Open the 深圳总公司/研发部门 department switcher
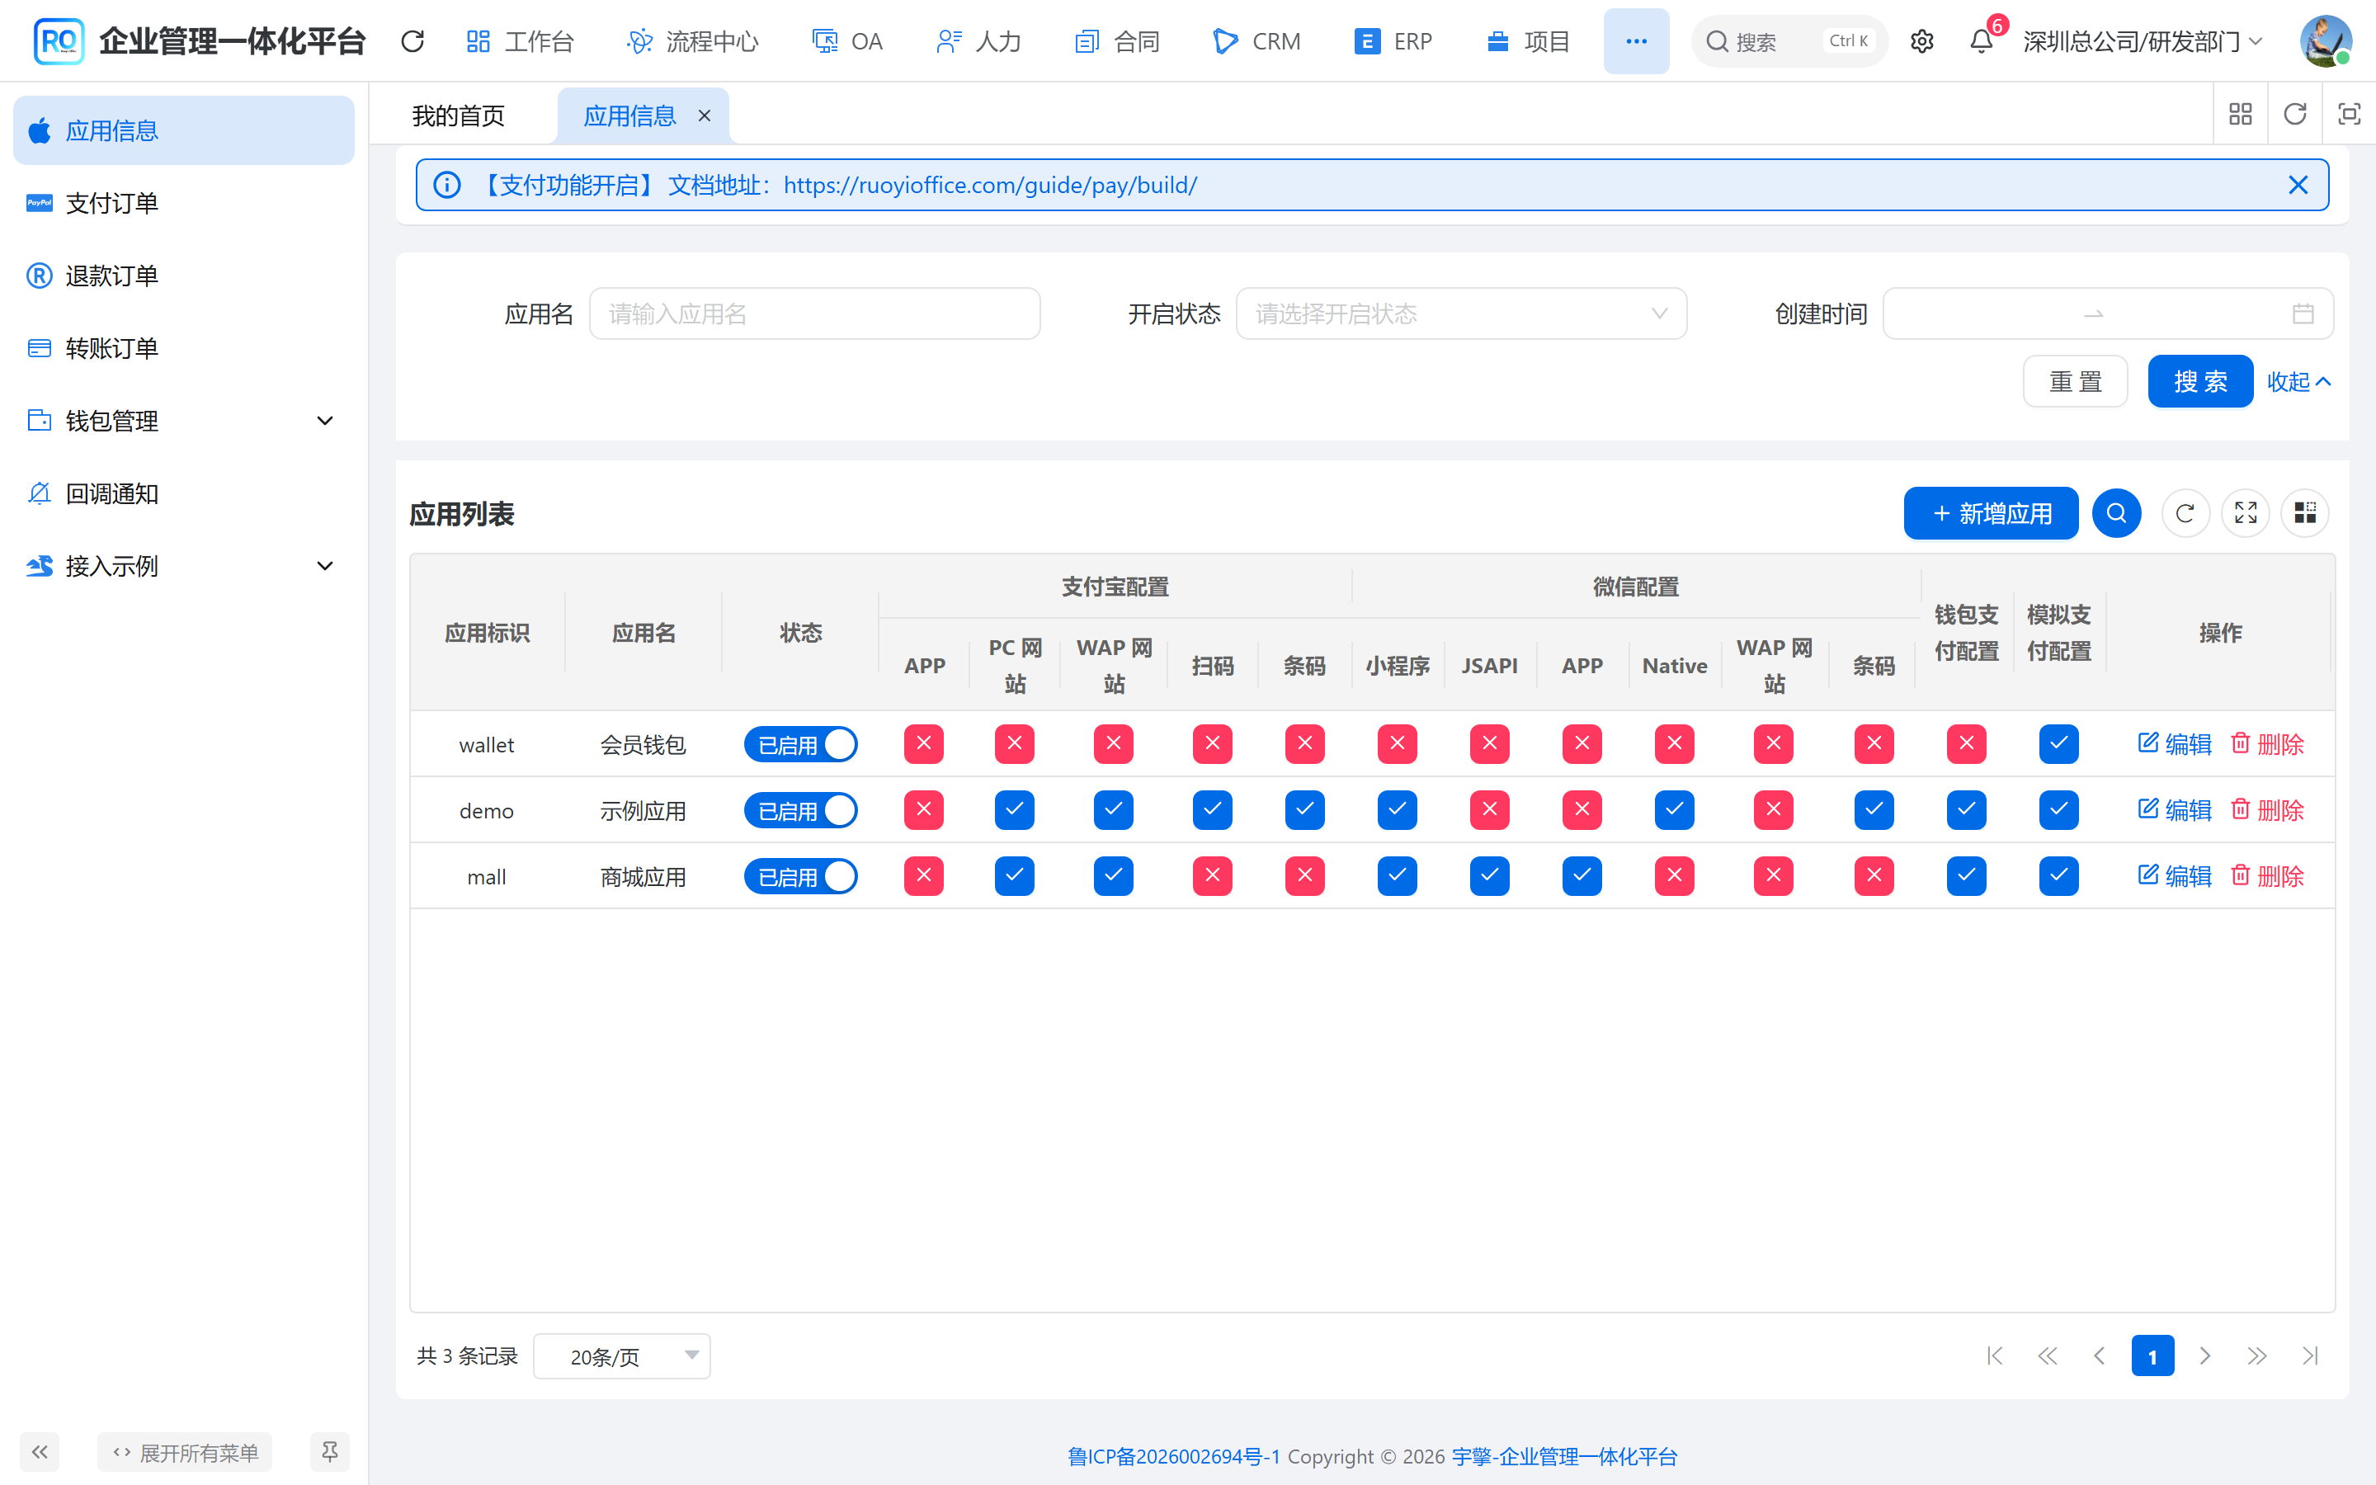 click(2143, 41)
